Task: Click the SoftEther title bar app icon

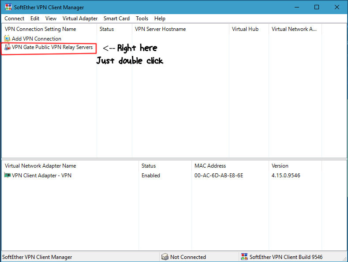Action: tap(8, 7)
